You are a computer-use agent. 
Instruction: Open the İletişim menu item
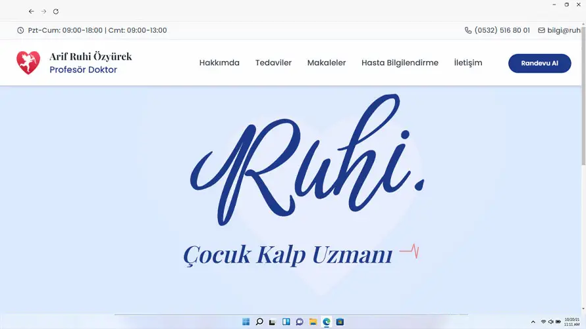pyautogui.click(x=468, y=63)
